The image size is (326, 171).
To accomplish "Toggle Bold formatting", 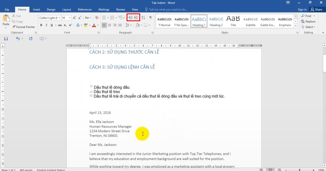I will (x=41, y=25).
